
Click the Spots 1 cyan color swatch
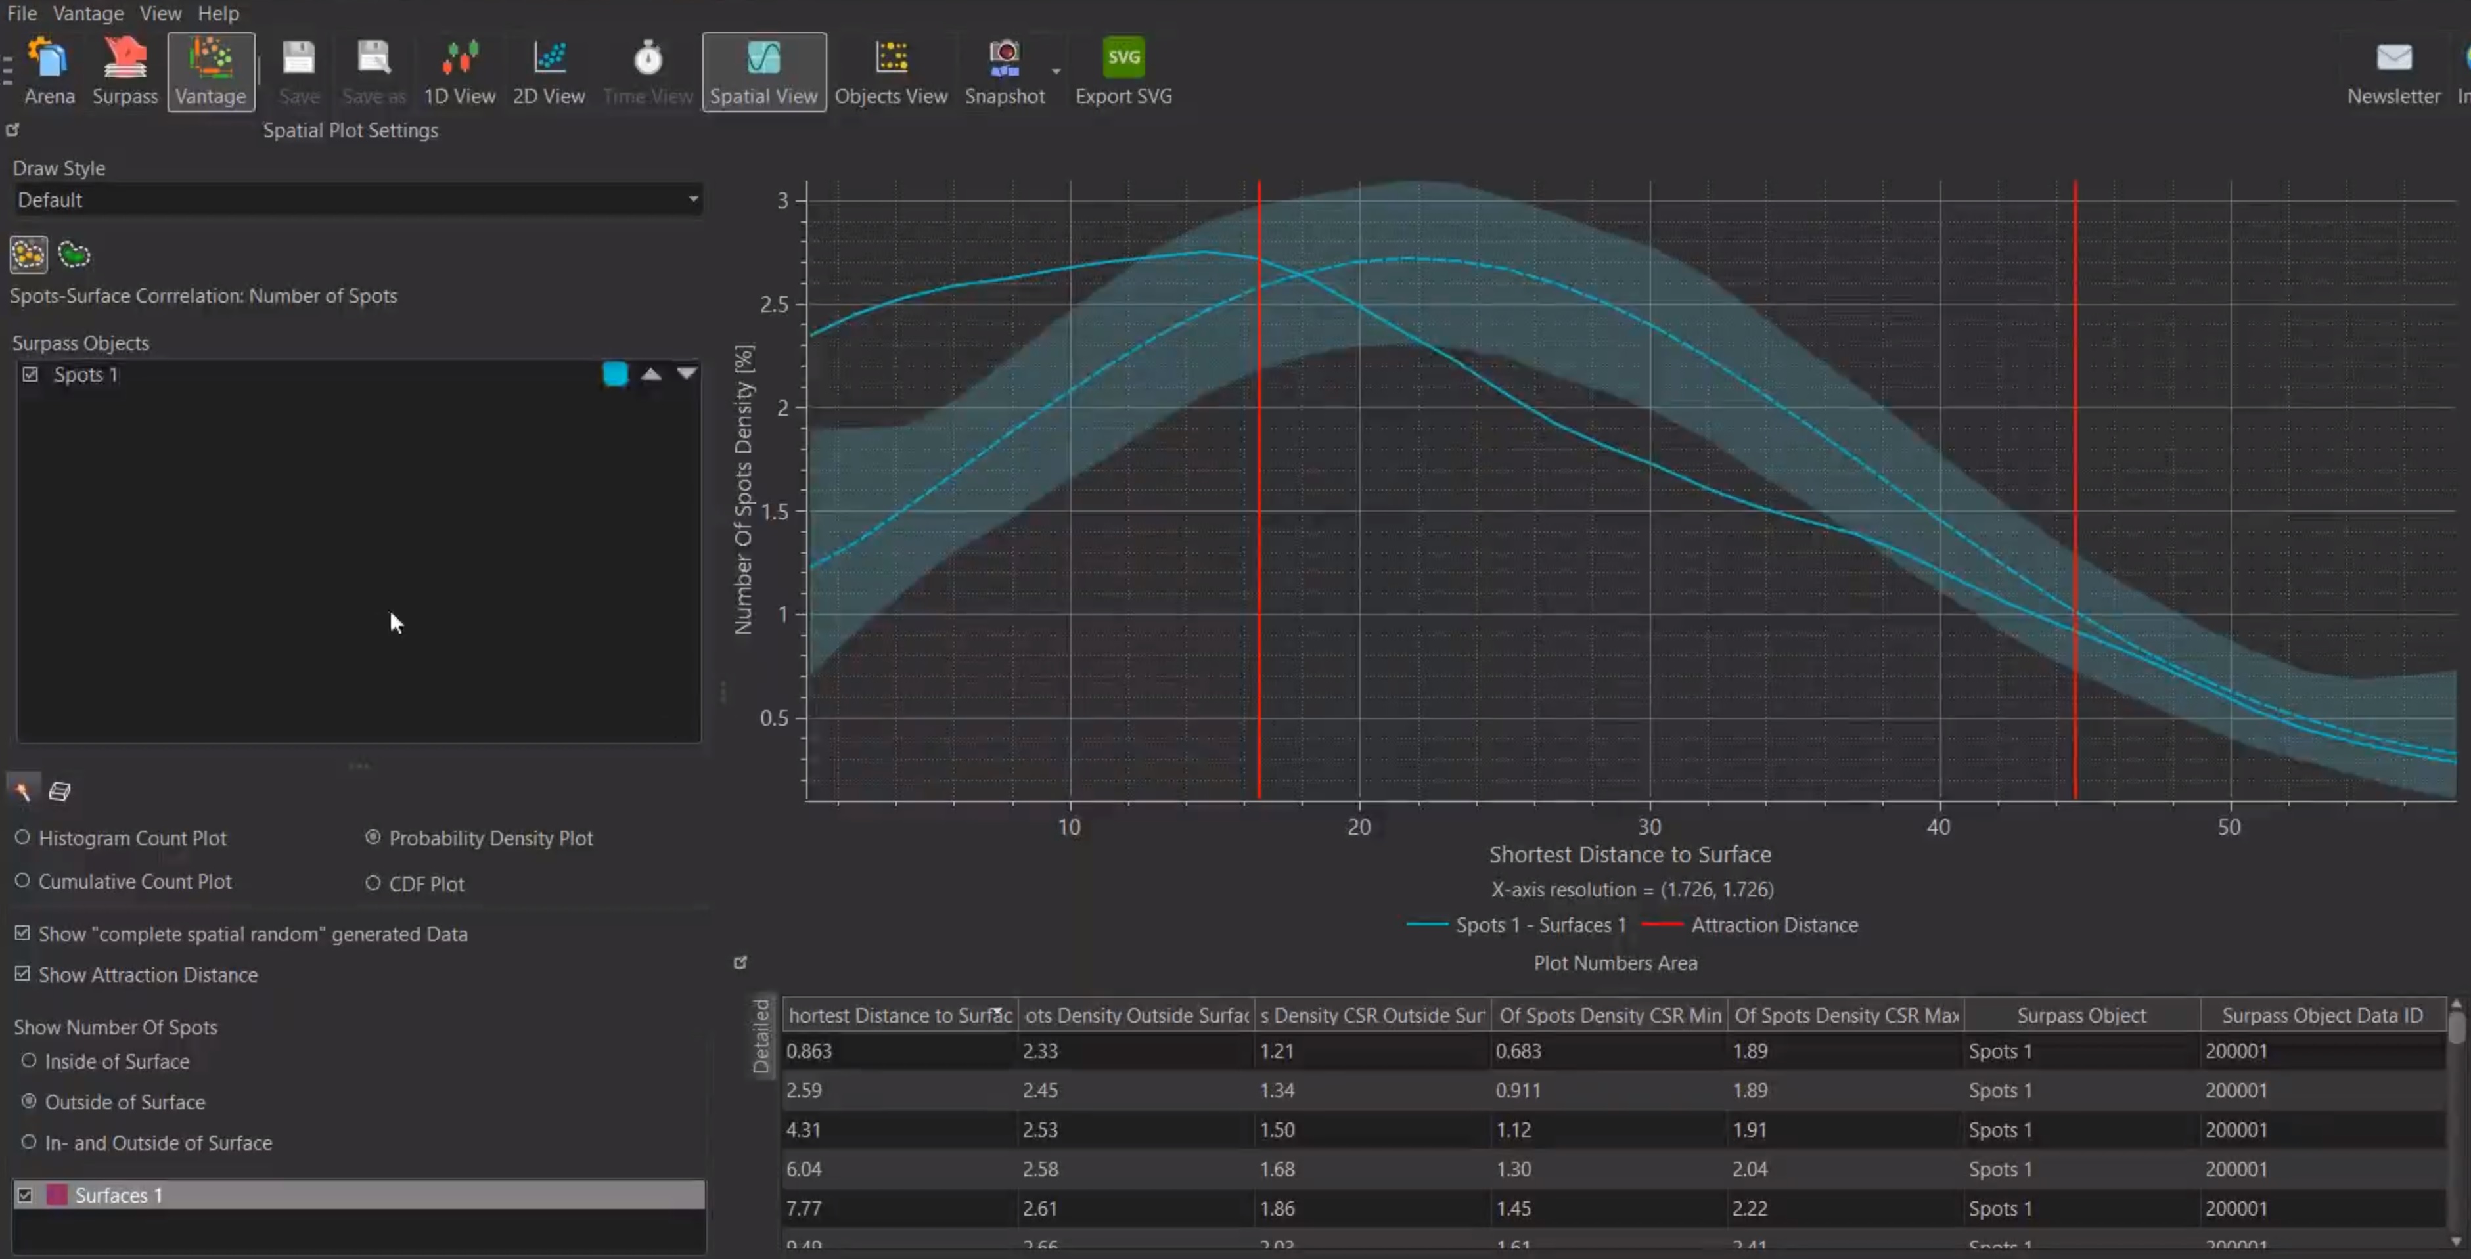pos(616,373)
